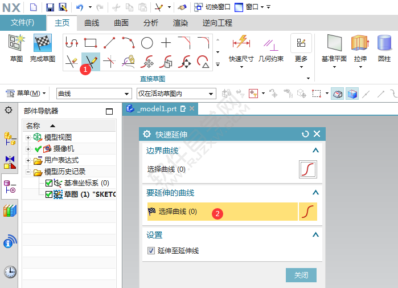Expand the 模型视图 tree node
This screenshot has height=288, width=398.
28,137
